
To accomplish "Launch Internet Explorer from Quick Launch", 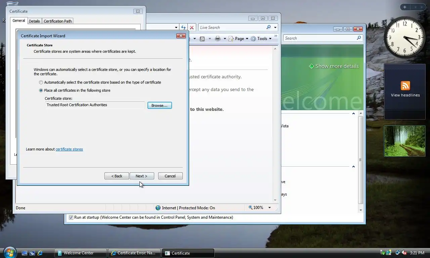I will [40, 253].
